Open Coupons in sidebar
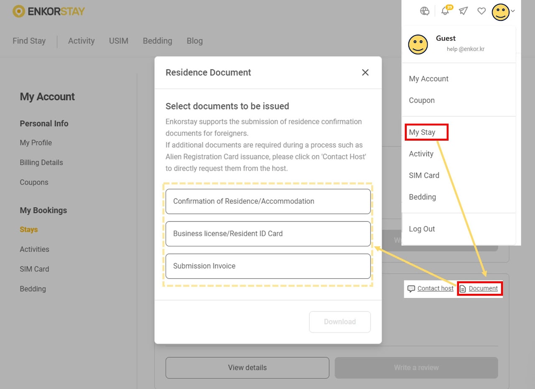Image resolution: width=535 pixels, height=389 pixels. [x=34, y=182]
